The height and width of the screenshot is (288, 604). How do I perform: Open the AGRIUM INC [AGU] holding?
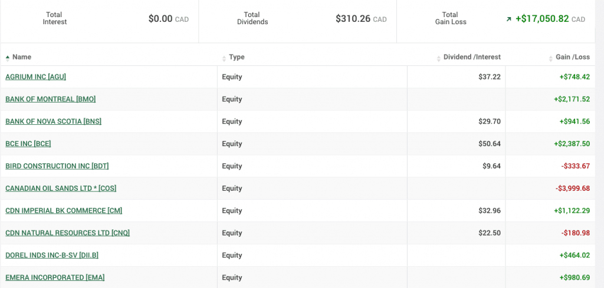coord(36,77)
